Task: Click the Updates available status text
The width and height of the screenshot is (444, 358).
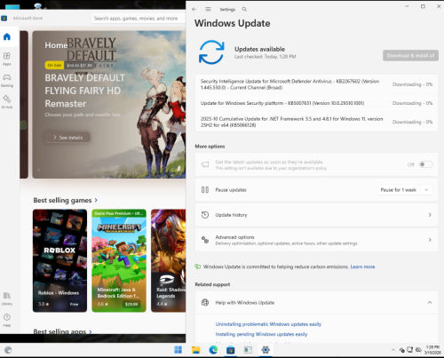Action: [259, 49]
